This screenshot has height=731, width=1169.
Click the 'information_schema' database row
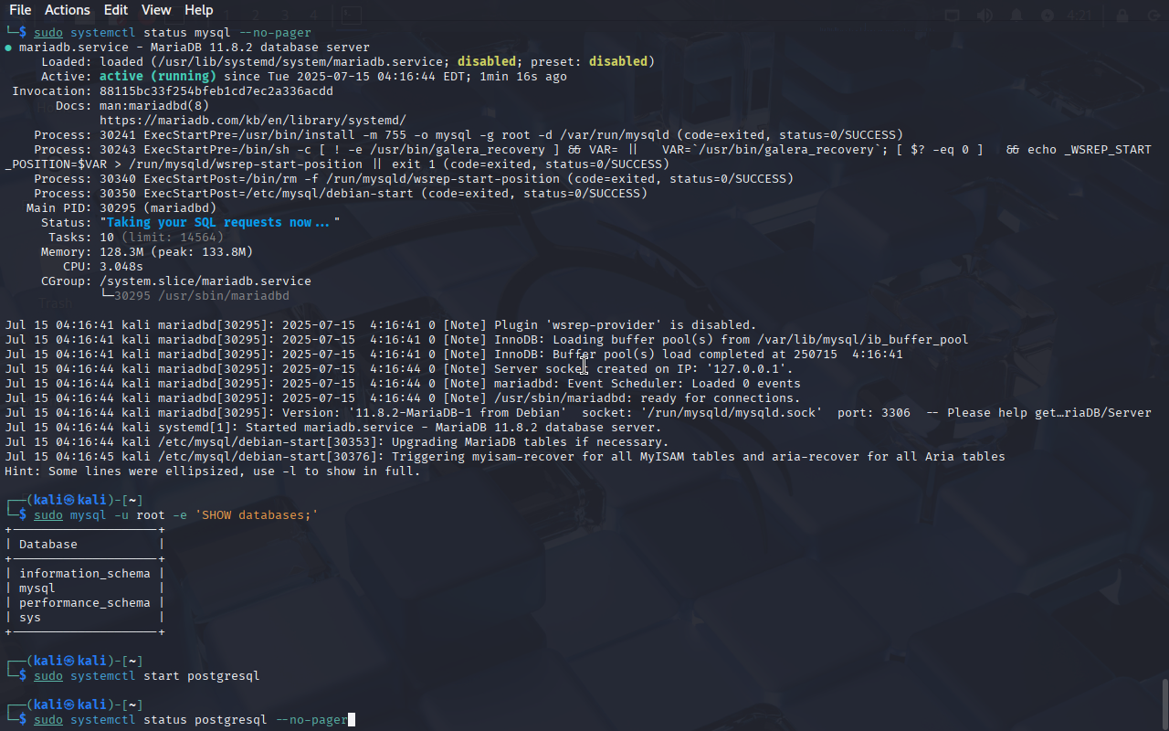coord(85,574)
